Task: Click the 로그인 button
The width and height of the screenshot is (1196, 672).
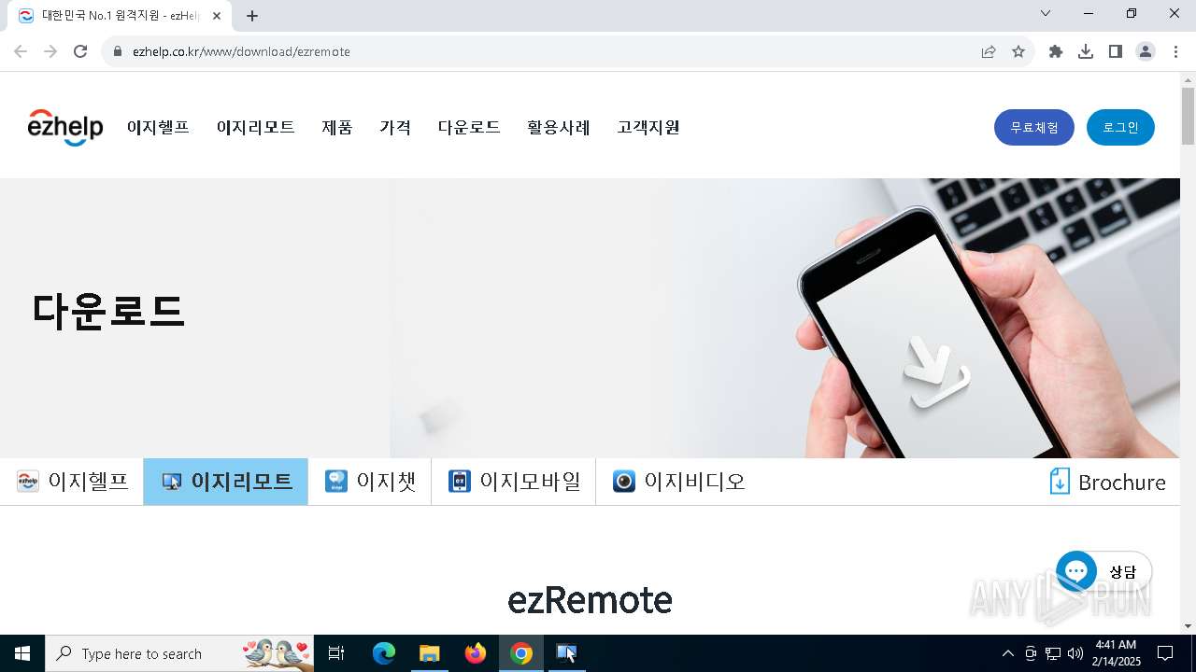Action: (1120, 128)
